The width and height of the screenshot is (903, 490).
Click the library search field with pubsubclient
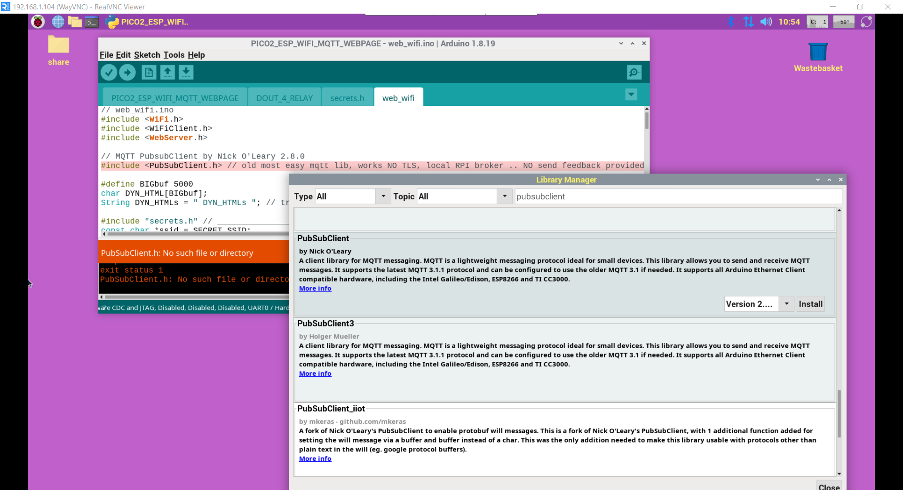click(x=678, y=196)
